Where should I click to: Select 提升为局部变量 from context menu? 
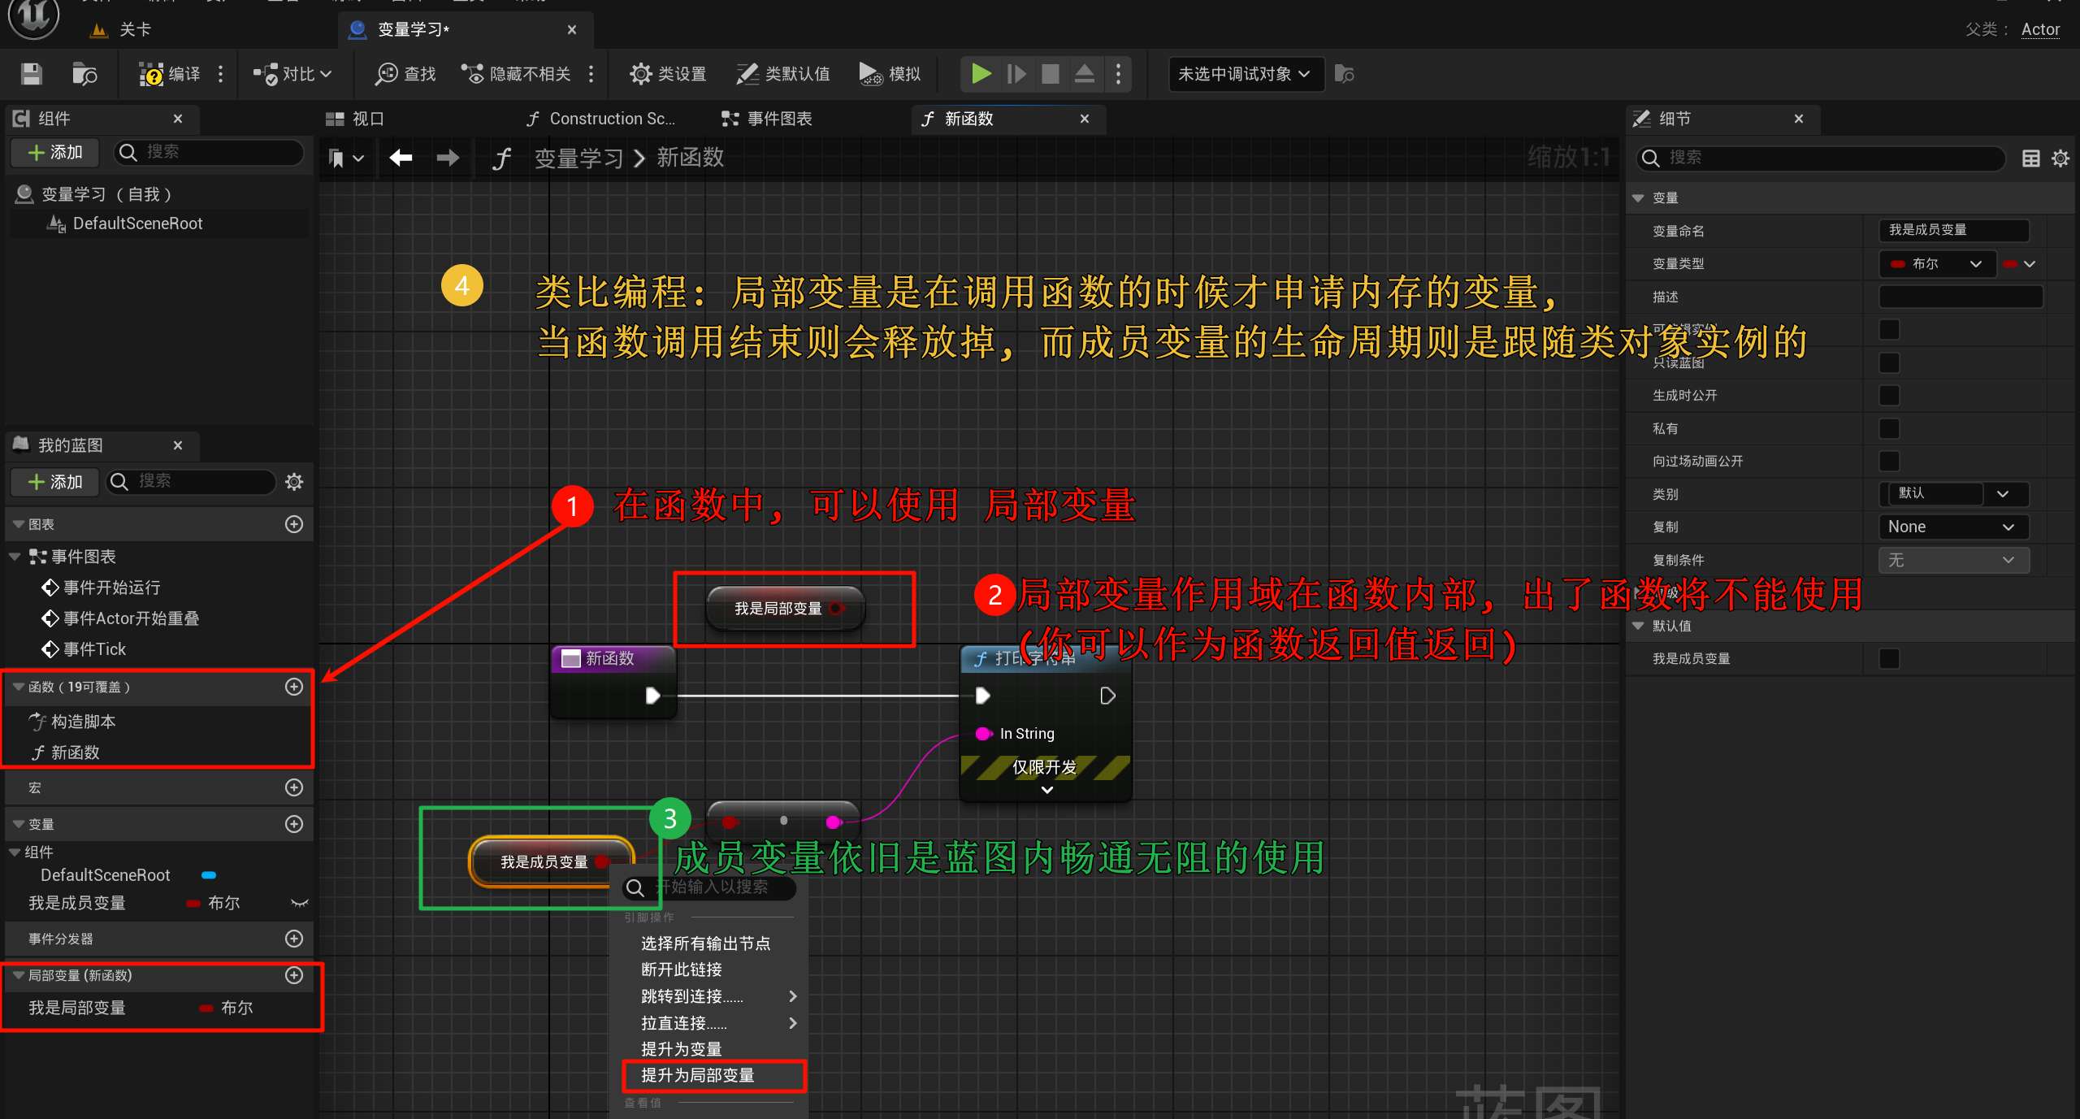click(698, 1075)
